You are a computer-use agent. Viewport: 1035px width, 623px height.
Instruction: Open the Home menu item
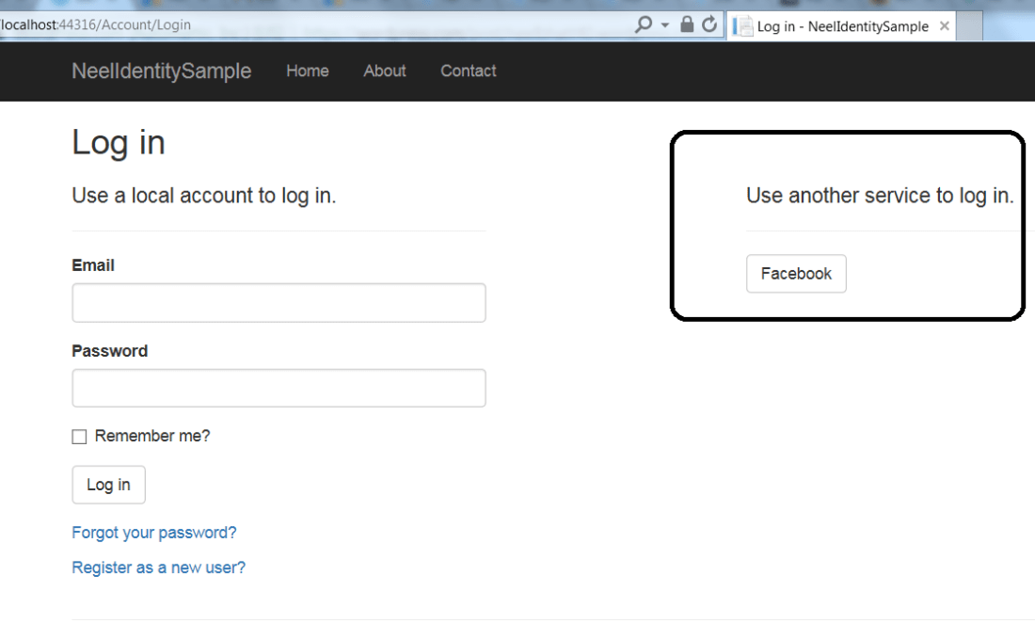point(308,71)
